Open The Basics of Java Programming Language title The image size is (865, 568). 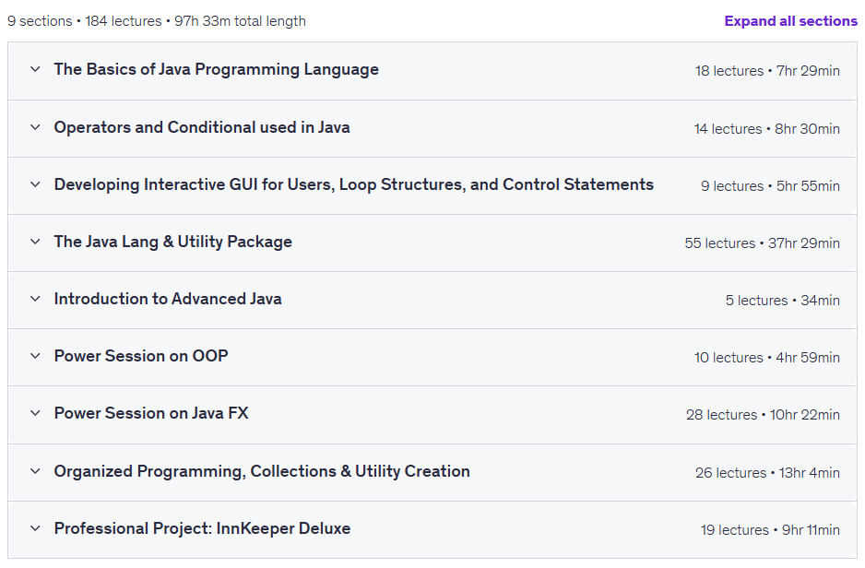[x=216, y=69]
